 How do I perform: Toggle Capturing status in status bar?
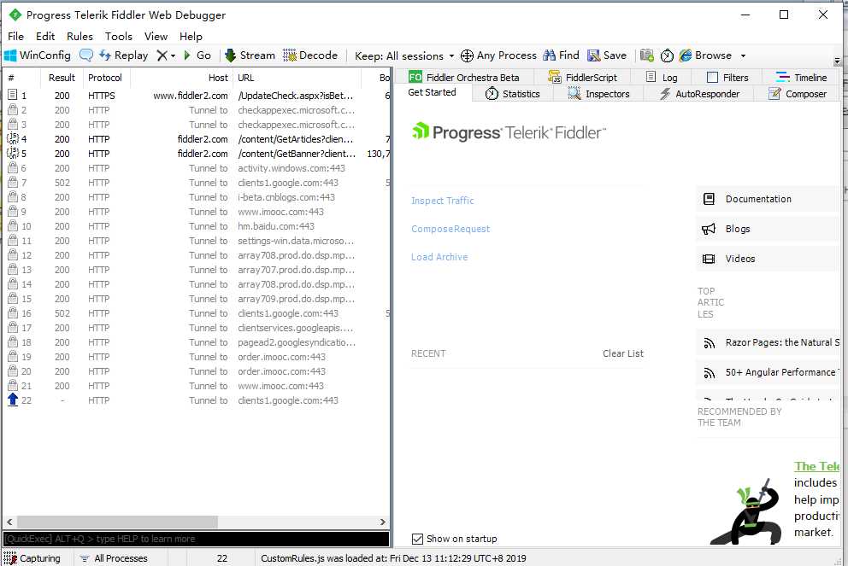click(32, 558)
